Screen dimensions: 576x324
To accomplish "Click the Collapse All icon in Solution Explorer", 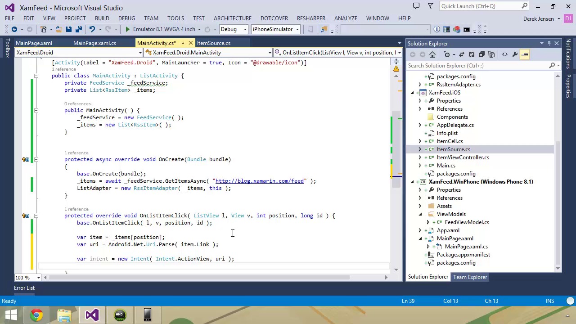I will [x=481, y=54].
